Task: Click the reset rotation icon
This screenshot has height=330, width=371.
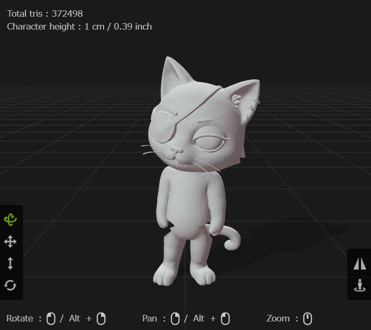Action: (11, 285)
